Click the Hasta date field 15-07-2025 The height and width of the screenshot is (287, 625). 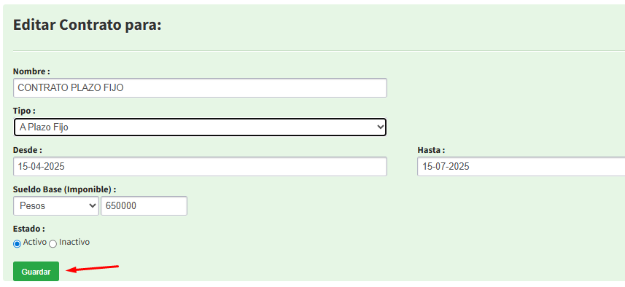coord(521,166)
